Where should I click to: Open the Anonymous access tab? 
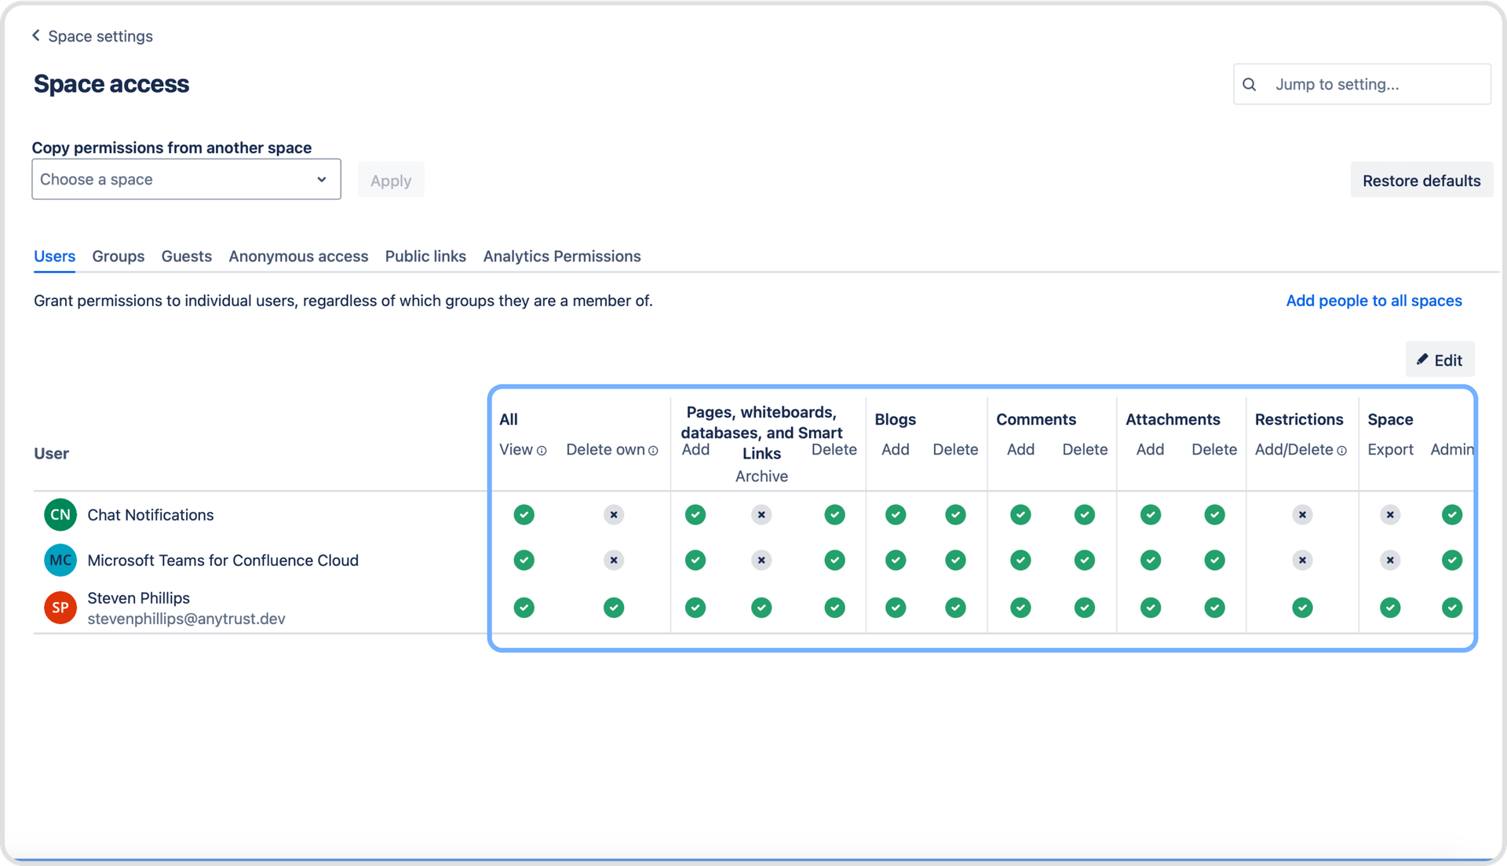(298, 257)
